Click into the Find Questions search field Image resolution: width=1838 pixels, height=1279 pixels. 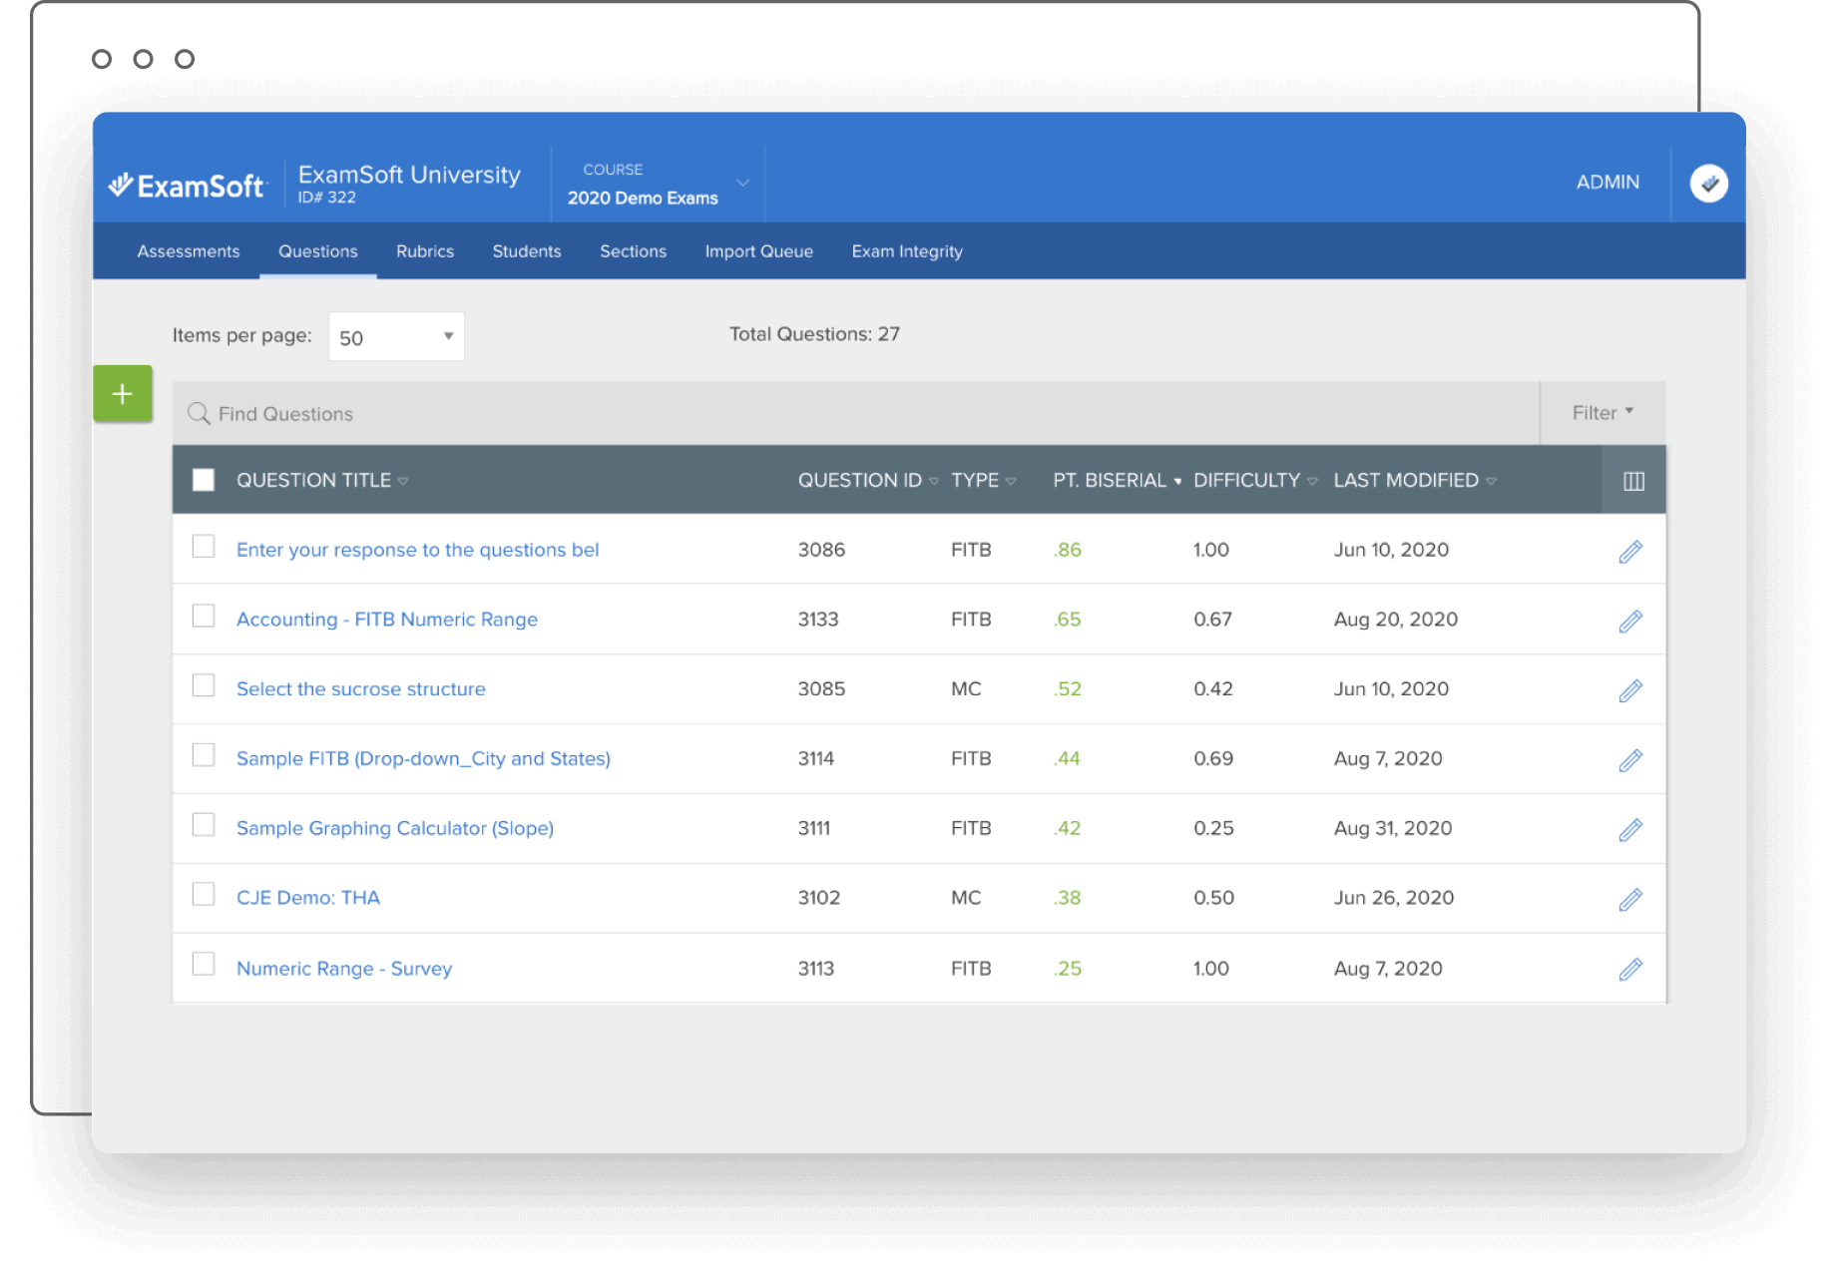(856, 413)
